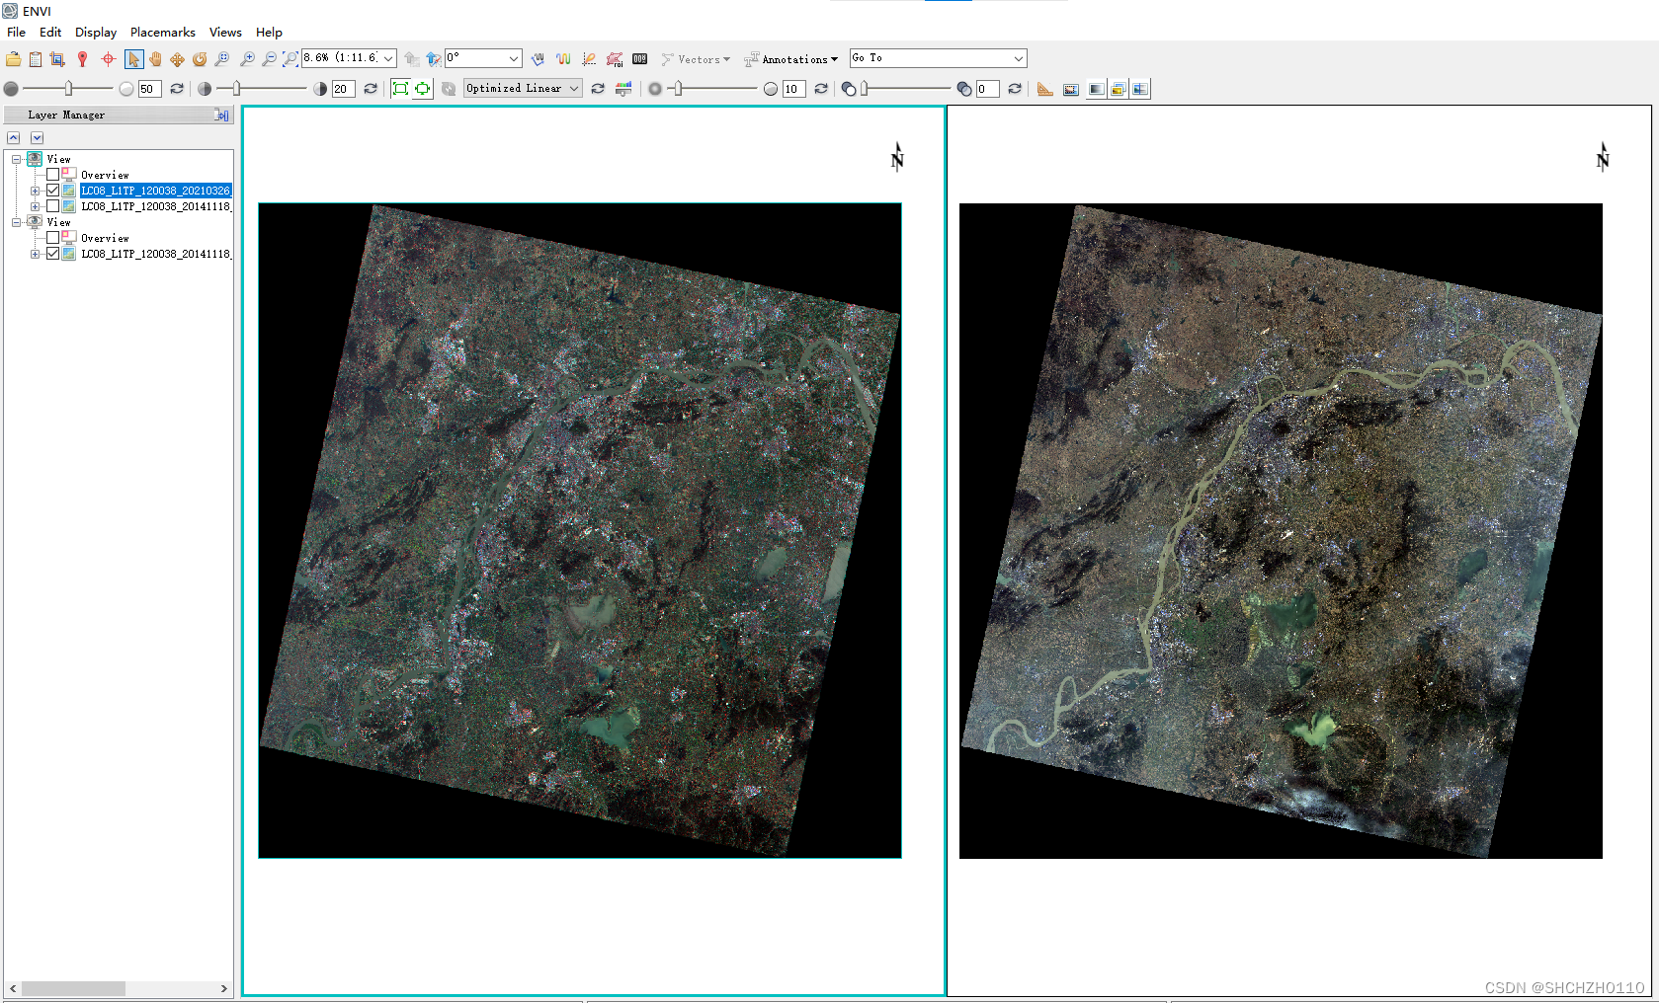Viewport: 1659px width, 1003px height.
Task: Activate the Zoom In tool
Action: point(247,58)
